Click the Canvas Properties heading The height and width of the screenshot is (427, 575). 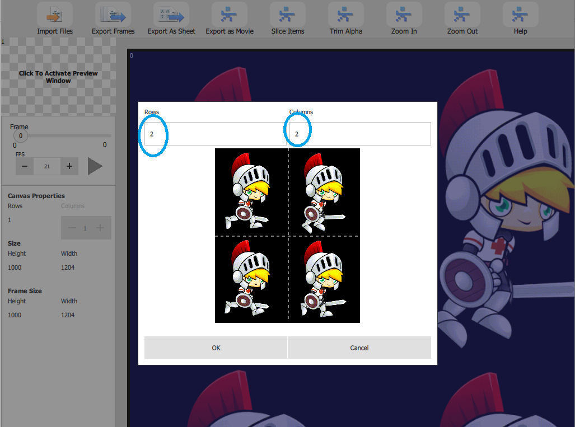click(36, 196)
